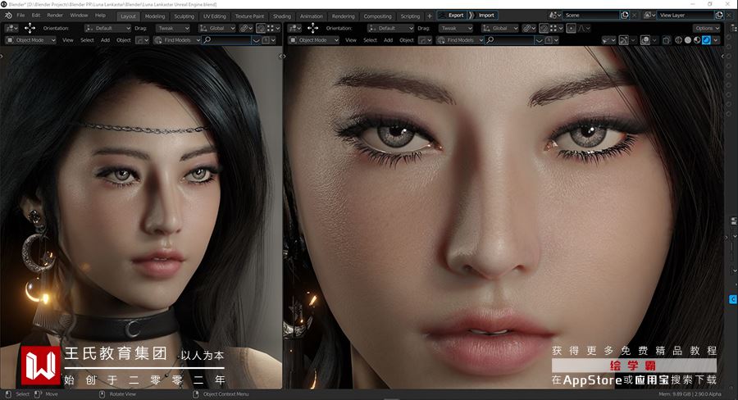Screen dimensions: 738x400
Task: Open the Options dropdown in right viewport
Action: 708,28
